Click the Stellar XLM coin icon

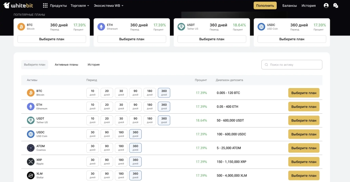click(x=30, y=176)
